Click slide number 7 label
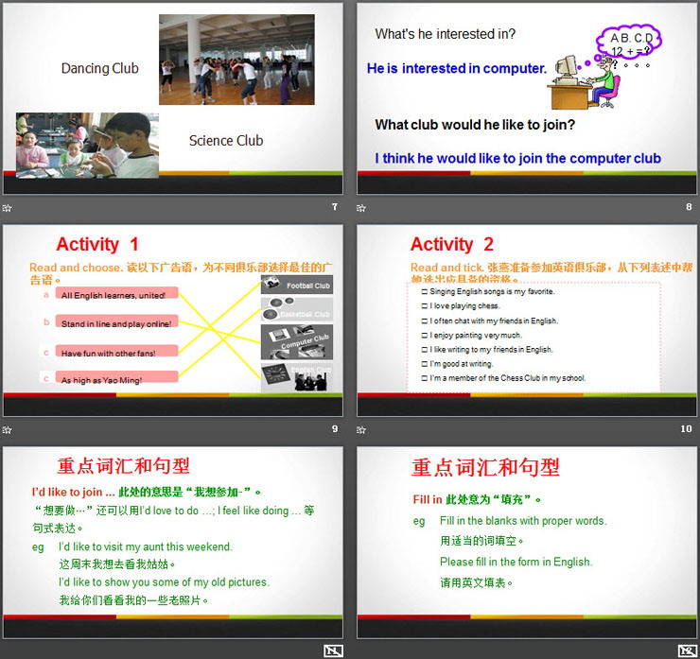This screenshot has width=700, height=659. pyautogui.click(x=335, y=206)
